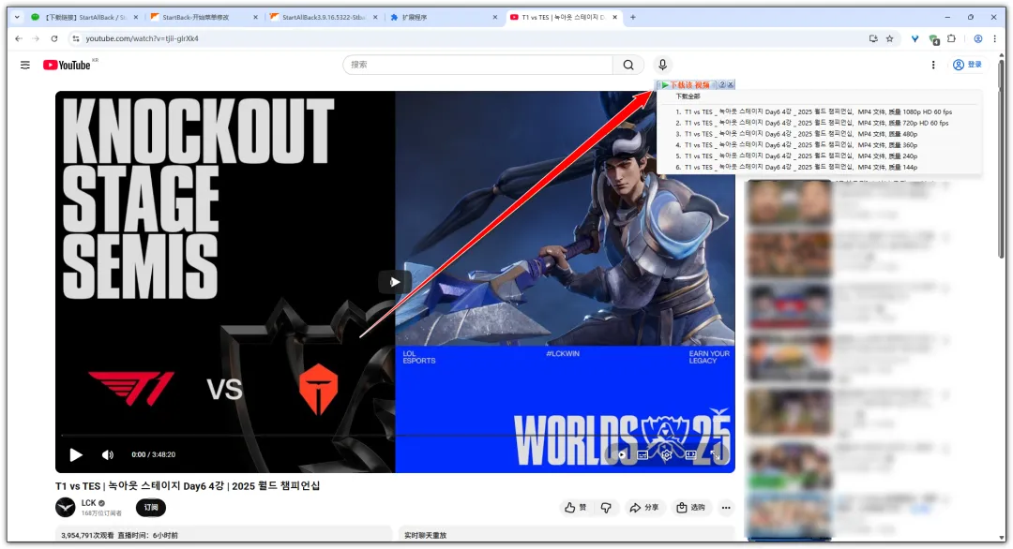This screenshot has width=1013, height=549.
Task: Select 下载全部 in download list
Action: [688, 96]
